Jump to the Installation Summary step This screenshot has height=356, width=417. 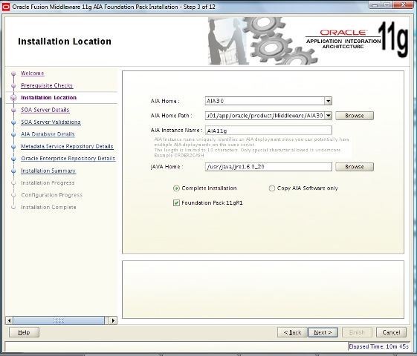pos(48,171)
